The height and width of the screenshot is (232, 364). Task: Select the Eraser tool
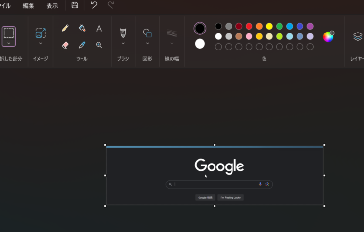click(65, 45)
